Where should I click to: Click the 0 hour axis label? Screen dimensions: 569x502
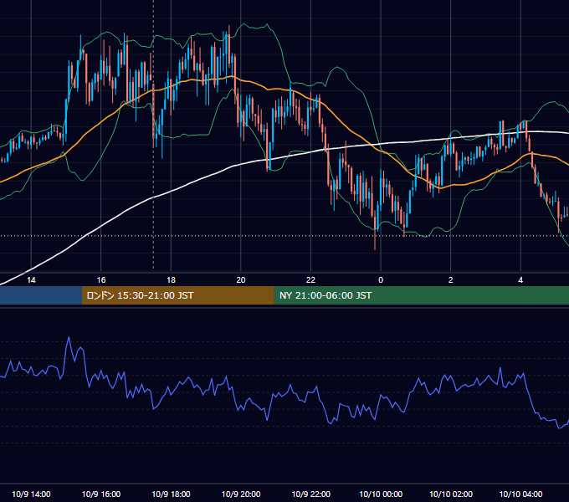381,280
